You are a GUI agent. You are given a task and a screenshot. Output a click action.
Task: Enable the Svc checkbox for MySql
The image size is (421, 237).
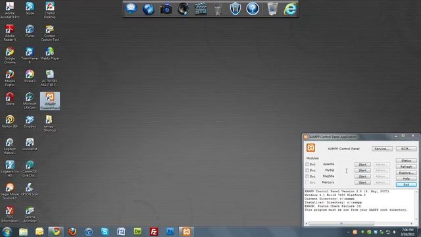click(x=307, y=171)
